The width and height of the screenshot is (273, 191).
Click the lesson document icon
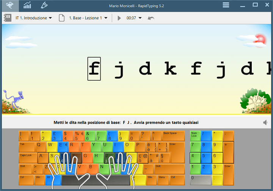[61, 18]
